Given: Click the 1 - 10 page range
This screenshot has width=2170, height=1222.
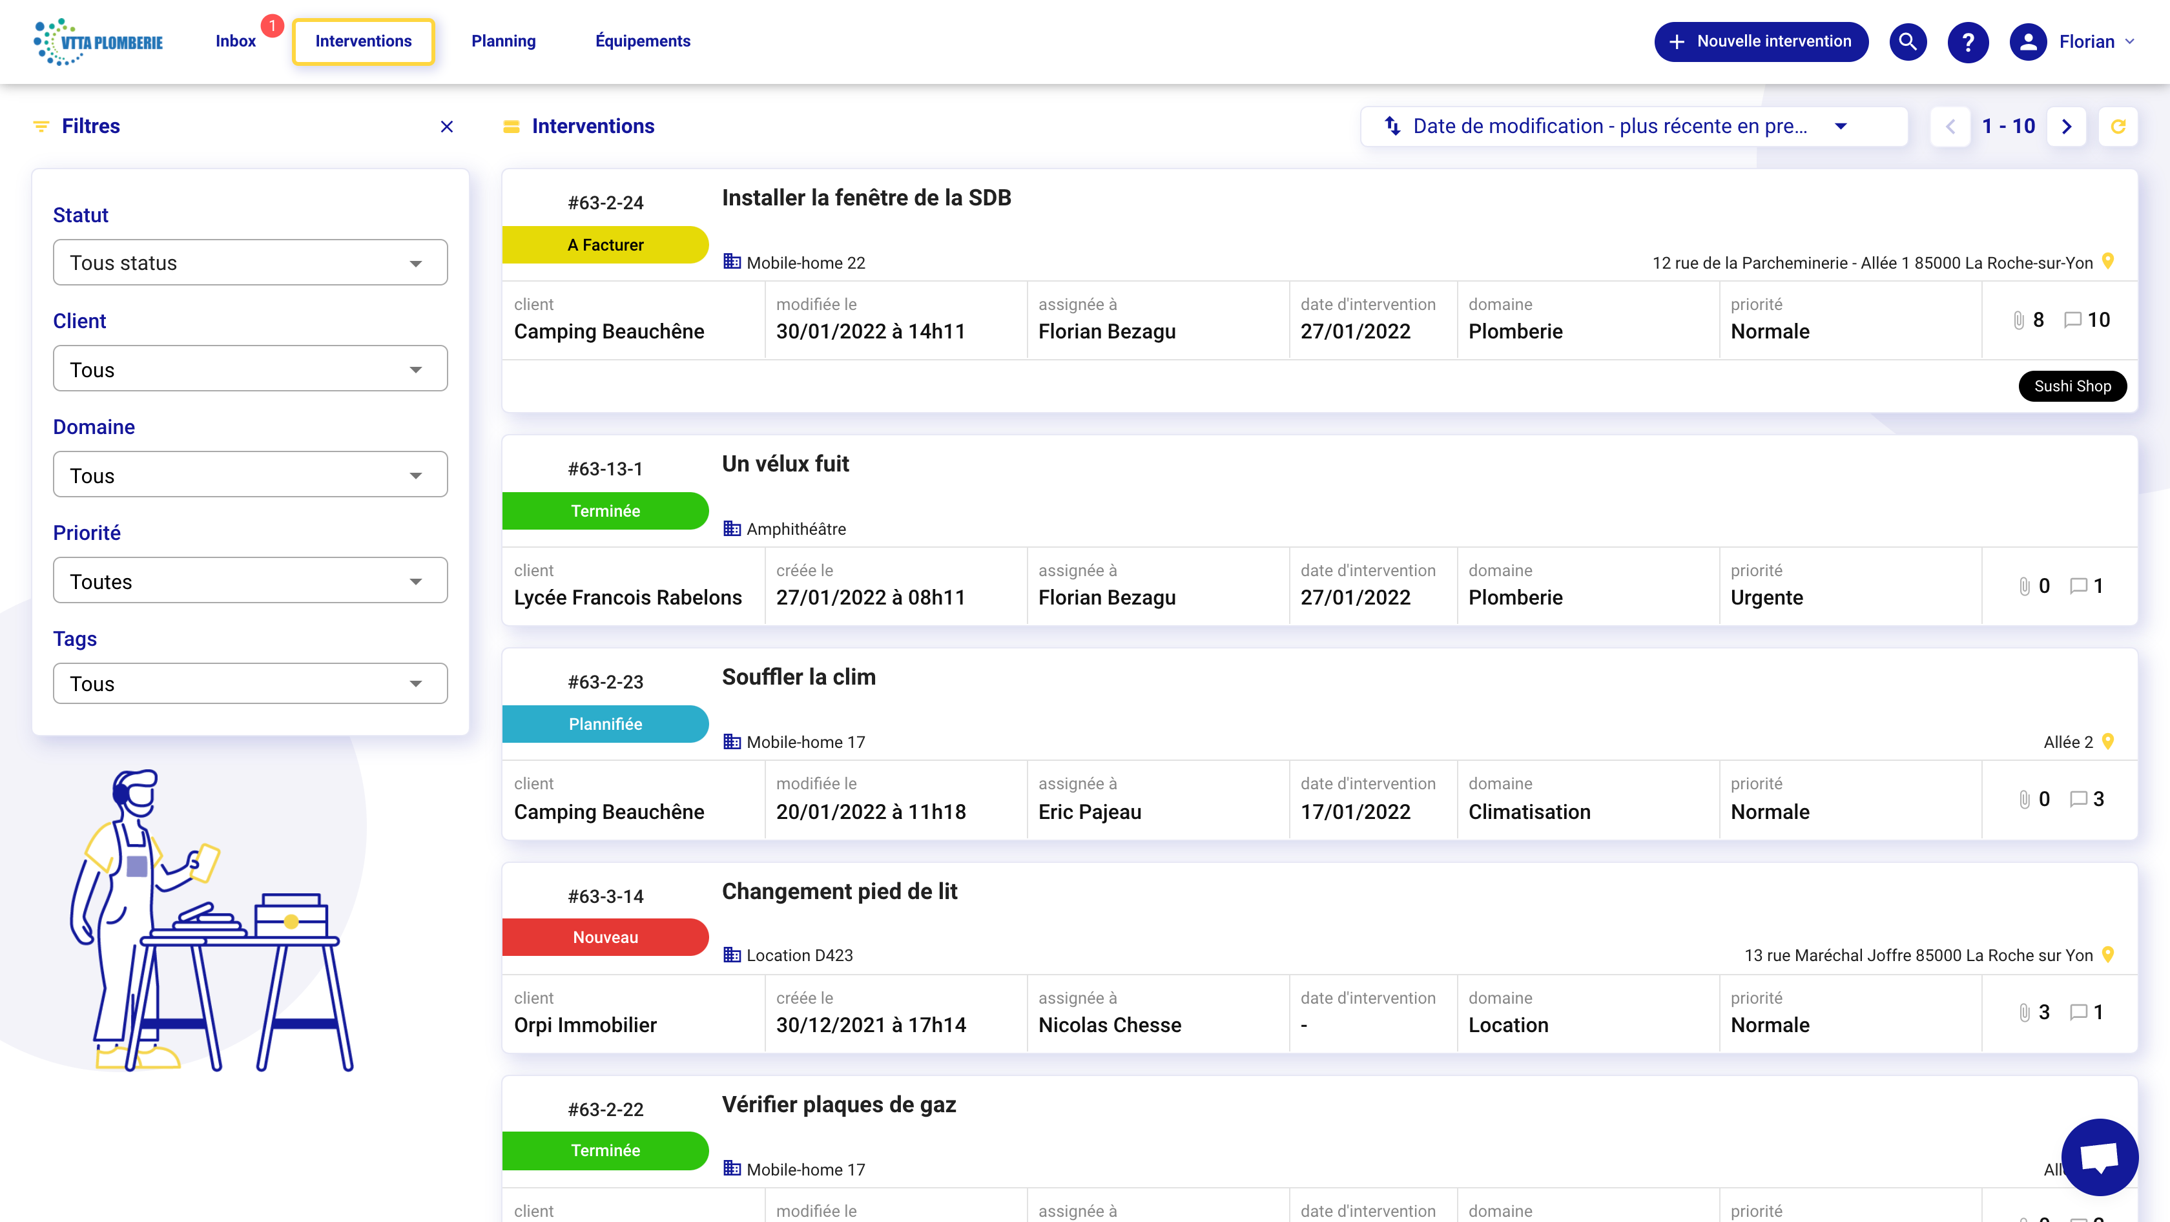Looking at the screenshot, I should point(2009,127).
